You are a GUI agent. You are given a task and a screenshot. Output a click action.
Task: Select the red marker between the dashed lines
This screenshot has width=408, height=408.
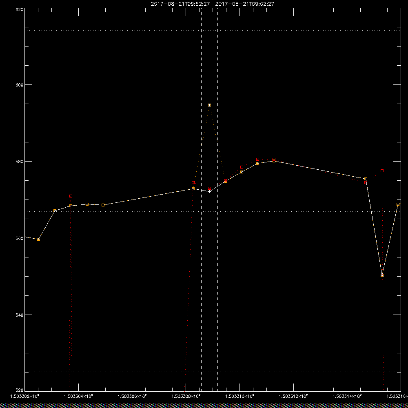(x=209, y=188)
